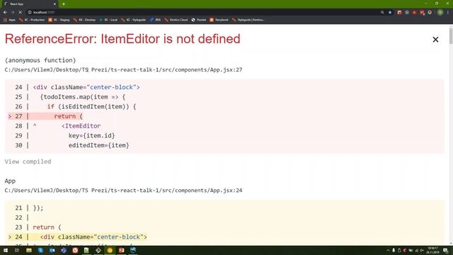Show hidden system tray icons
This screenshot has width=453, height=255.
click(388, 250)
